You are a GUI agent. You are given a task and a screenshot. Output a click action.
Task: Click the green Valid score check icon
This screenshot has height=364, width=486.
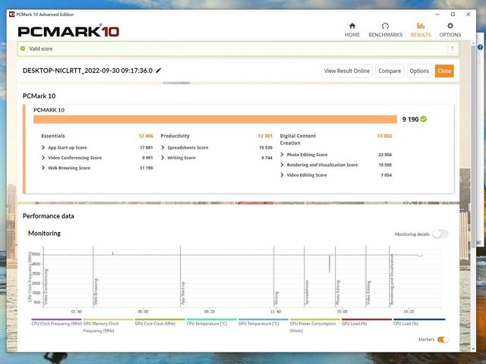[x=23, y=49]
